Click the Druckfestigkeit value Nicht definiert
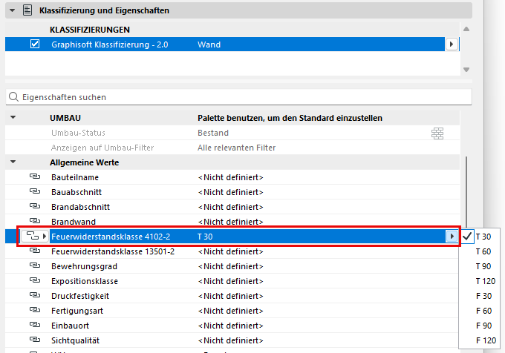The image size is (505, 353). click(230, 296)
